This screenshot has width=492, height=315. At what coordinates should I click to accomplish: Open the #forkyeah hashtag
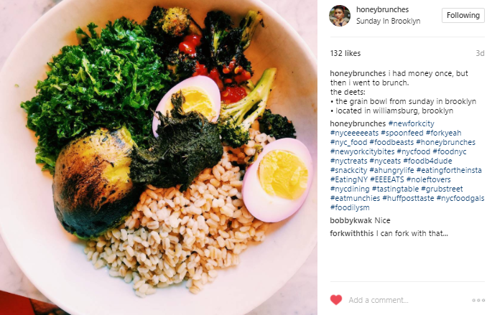click(443, 133)
